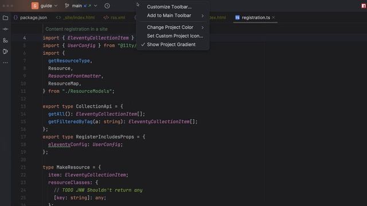Viewport: 367px width, 206px height.
Task: Click line number 4 in the gutter
Action: [25, 38]
